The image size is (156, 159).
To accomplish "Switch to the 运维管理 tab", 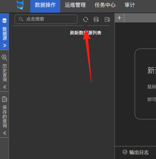I will [x=75, y=5].
